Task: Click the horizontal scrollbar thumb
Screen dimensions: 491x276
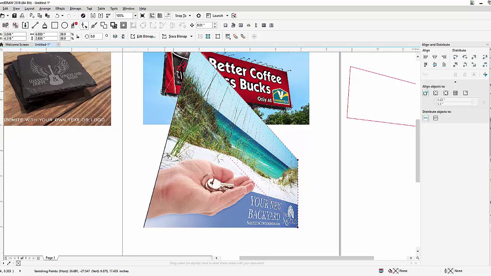Action: (x=306, y=258)
